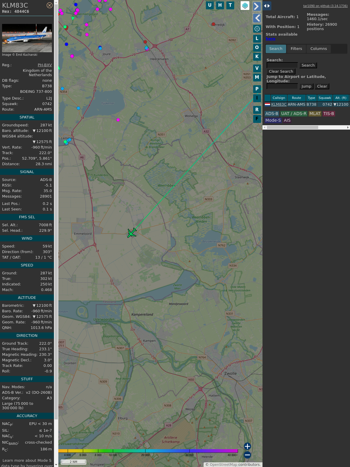Select the KLM83C callsign in table

tap(279, 104)
